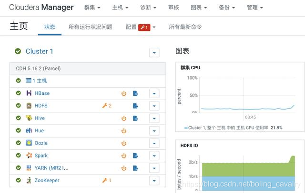This screenshot has width=305, height=193.
Task: Open the 群集 menu
Action: click(x=92, y=8)
